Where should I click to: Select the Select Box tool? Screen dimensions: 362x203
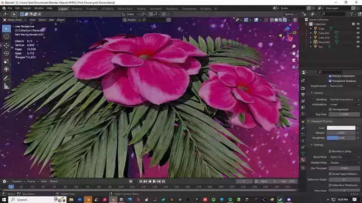(6, 28)
